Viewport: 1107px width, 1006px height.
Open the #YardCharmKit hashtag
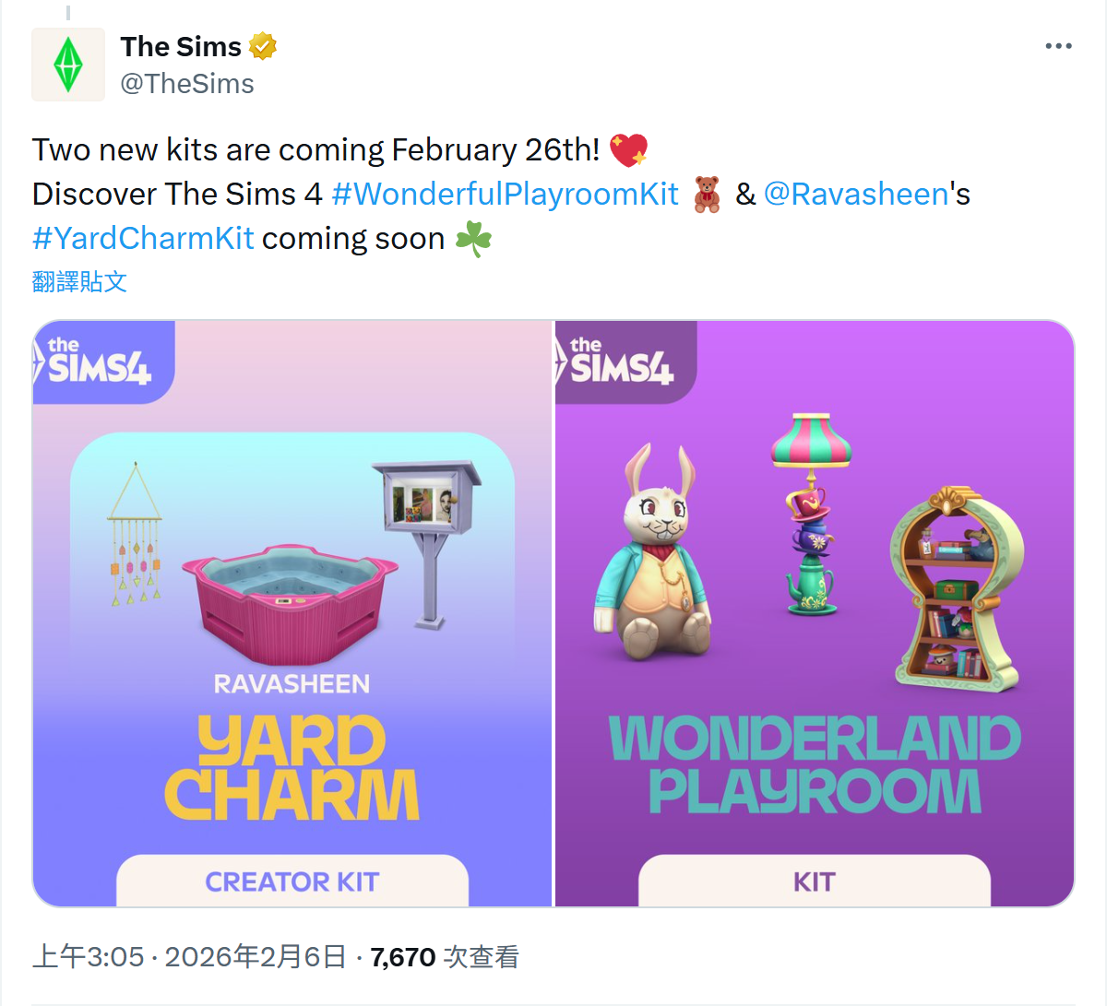143,239
